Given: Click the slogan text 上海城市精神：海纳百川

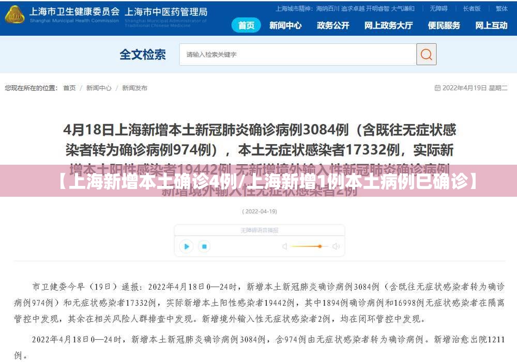Looking at the screenshot, I should (345, 9).
